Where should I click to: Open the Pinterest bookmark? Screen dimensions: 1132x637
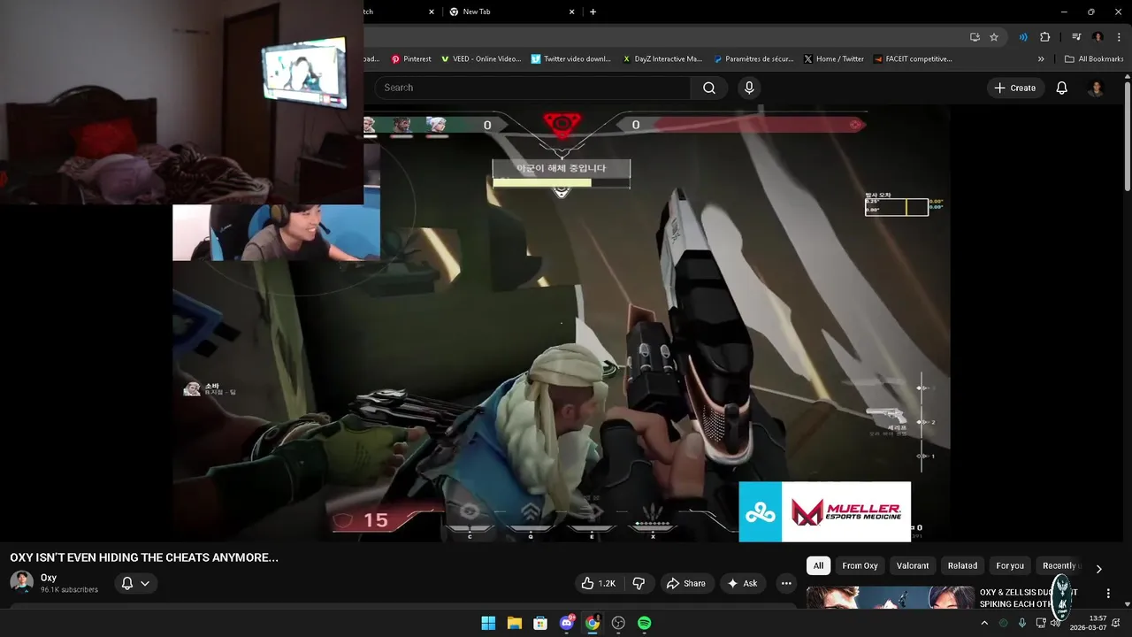pos(411,59)
